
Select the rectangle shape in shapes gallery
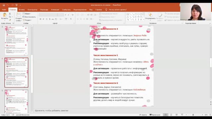point(136,14)
